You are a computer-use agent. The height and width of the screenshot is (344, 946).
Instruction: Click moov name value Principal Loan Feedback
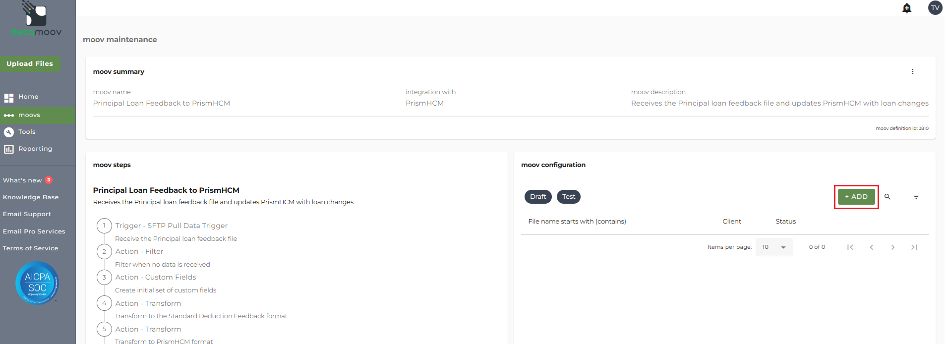pos(162,103)
